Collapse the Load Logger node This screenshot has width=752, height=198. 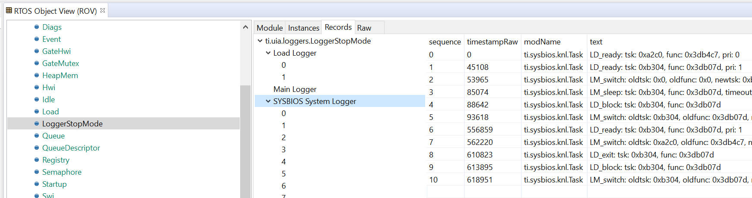(268, 53)
